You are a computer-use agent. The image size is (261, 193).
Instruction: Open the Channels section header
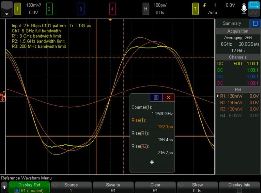(x=238, y=57)
